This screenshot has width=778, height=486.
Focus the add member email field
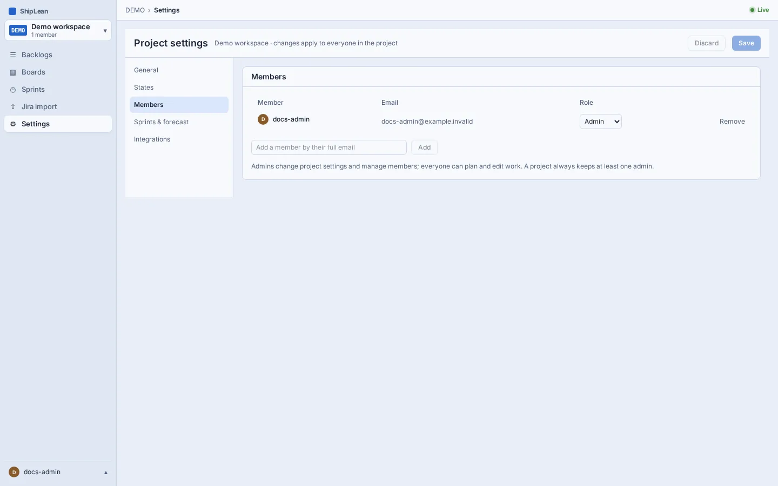329,147
